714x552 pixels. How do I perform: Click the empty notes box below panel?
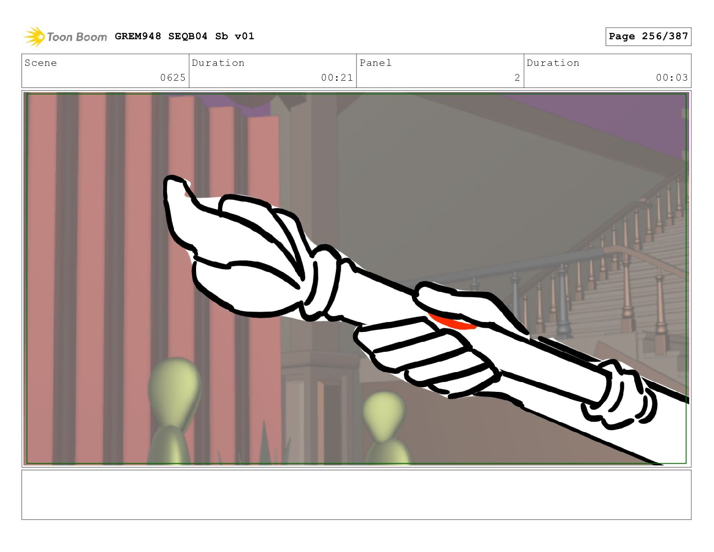(357, 495)
